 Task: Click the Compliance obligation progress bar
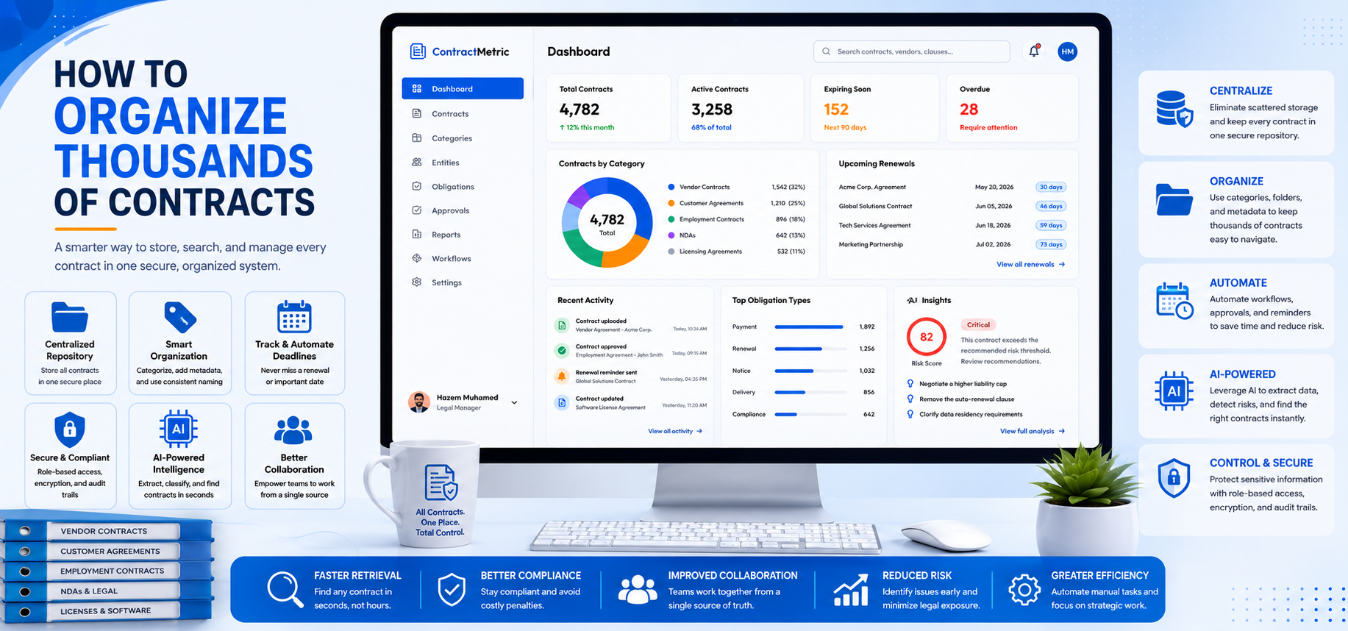coord(809,415)
